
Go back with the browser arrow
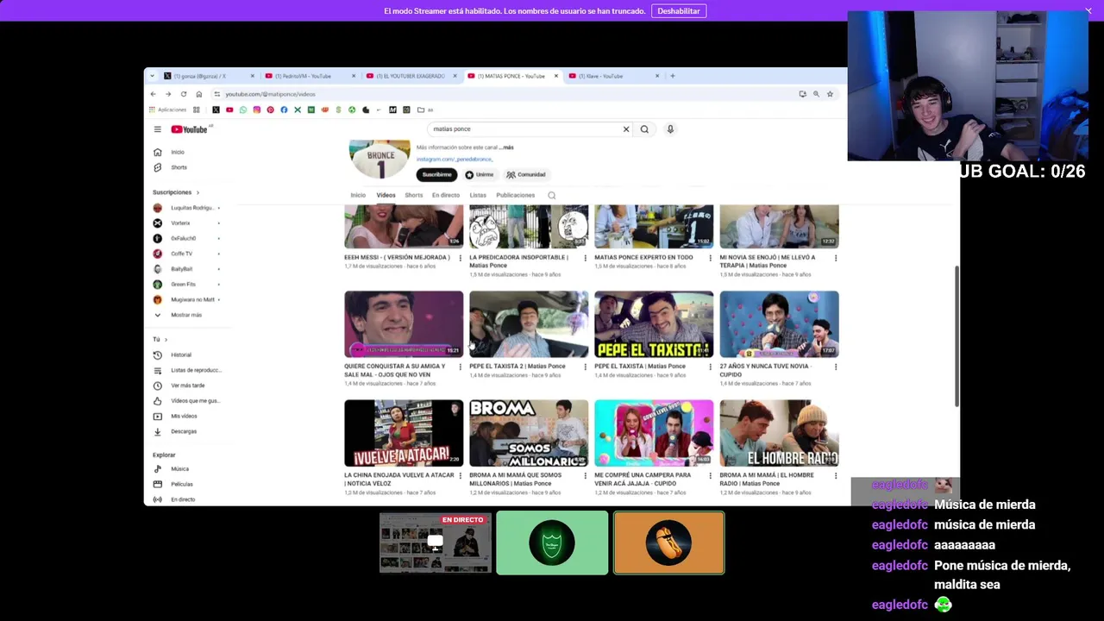(x=154, y=94)
